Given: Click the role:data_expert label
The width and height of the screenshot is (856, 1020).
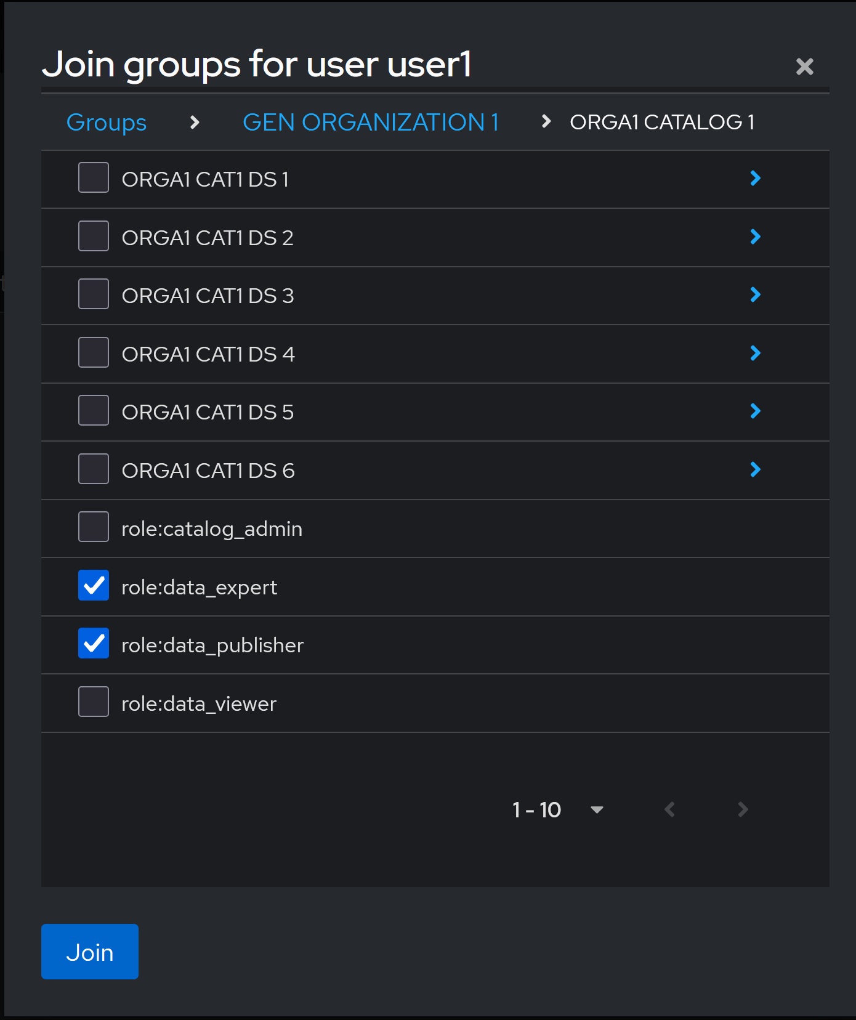Looking at the screenshot, I should coord(200,588).
